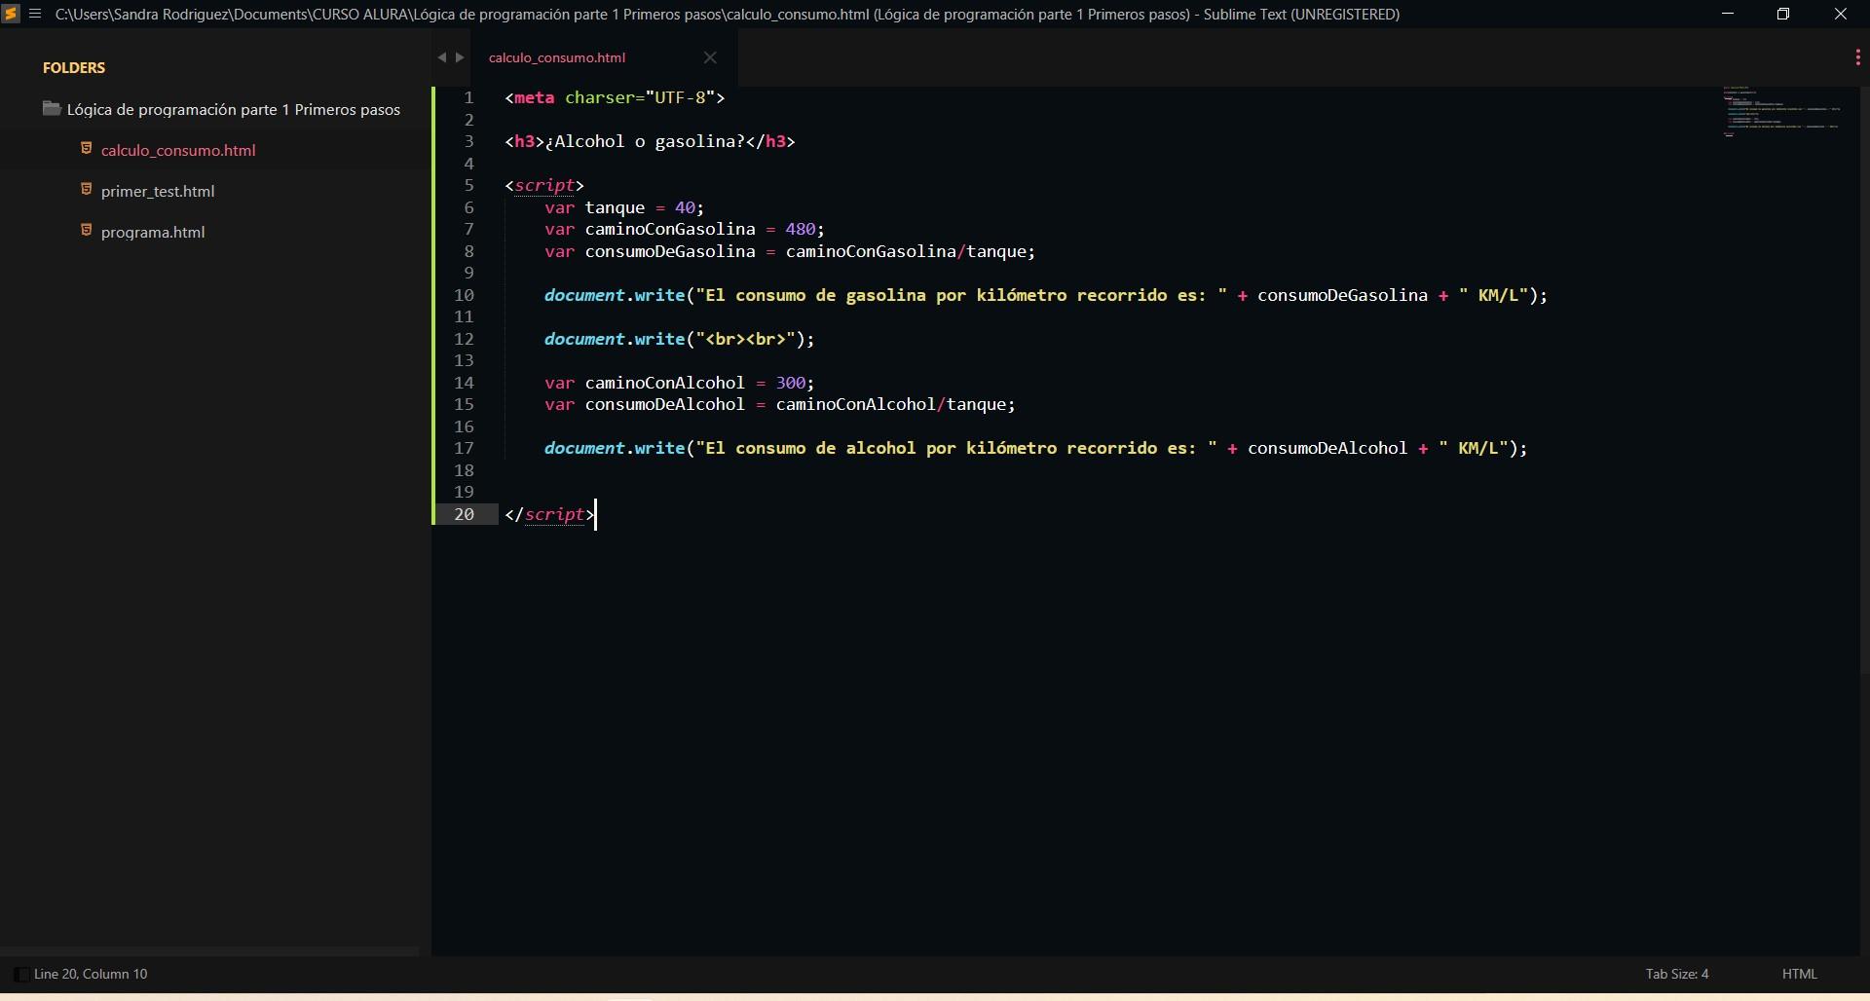Select the calculo_consumo.html tab
The height and width of the screenshot is (1001, 1870).
tap(557, 57)
